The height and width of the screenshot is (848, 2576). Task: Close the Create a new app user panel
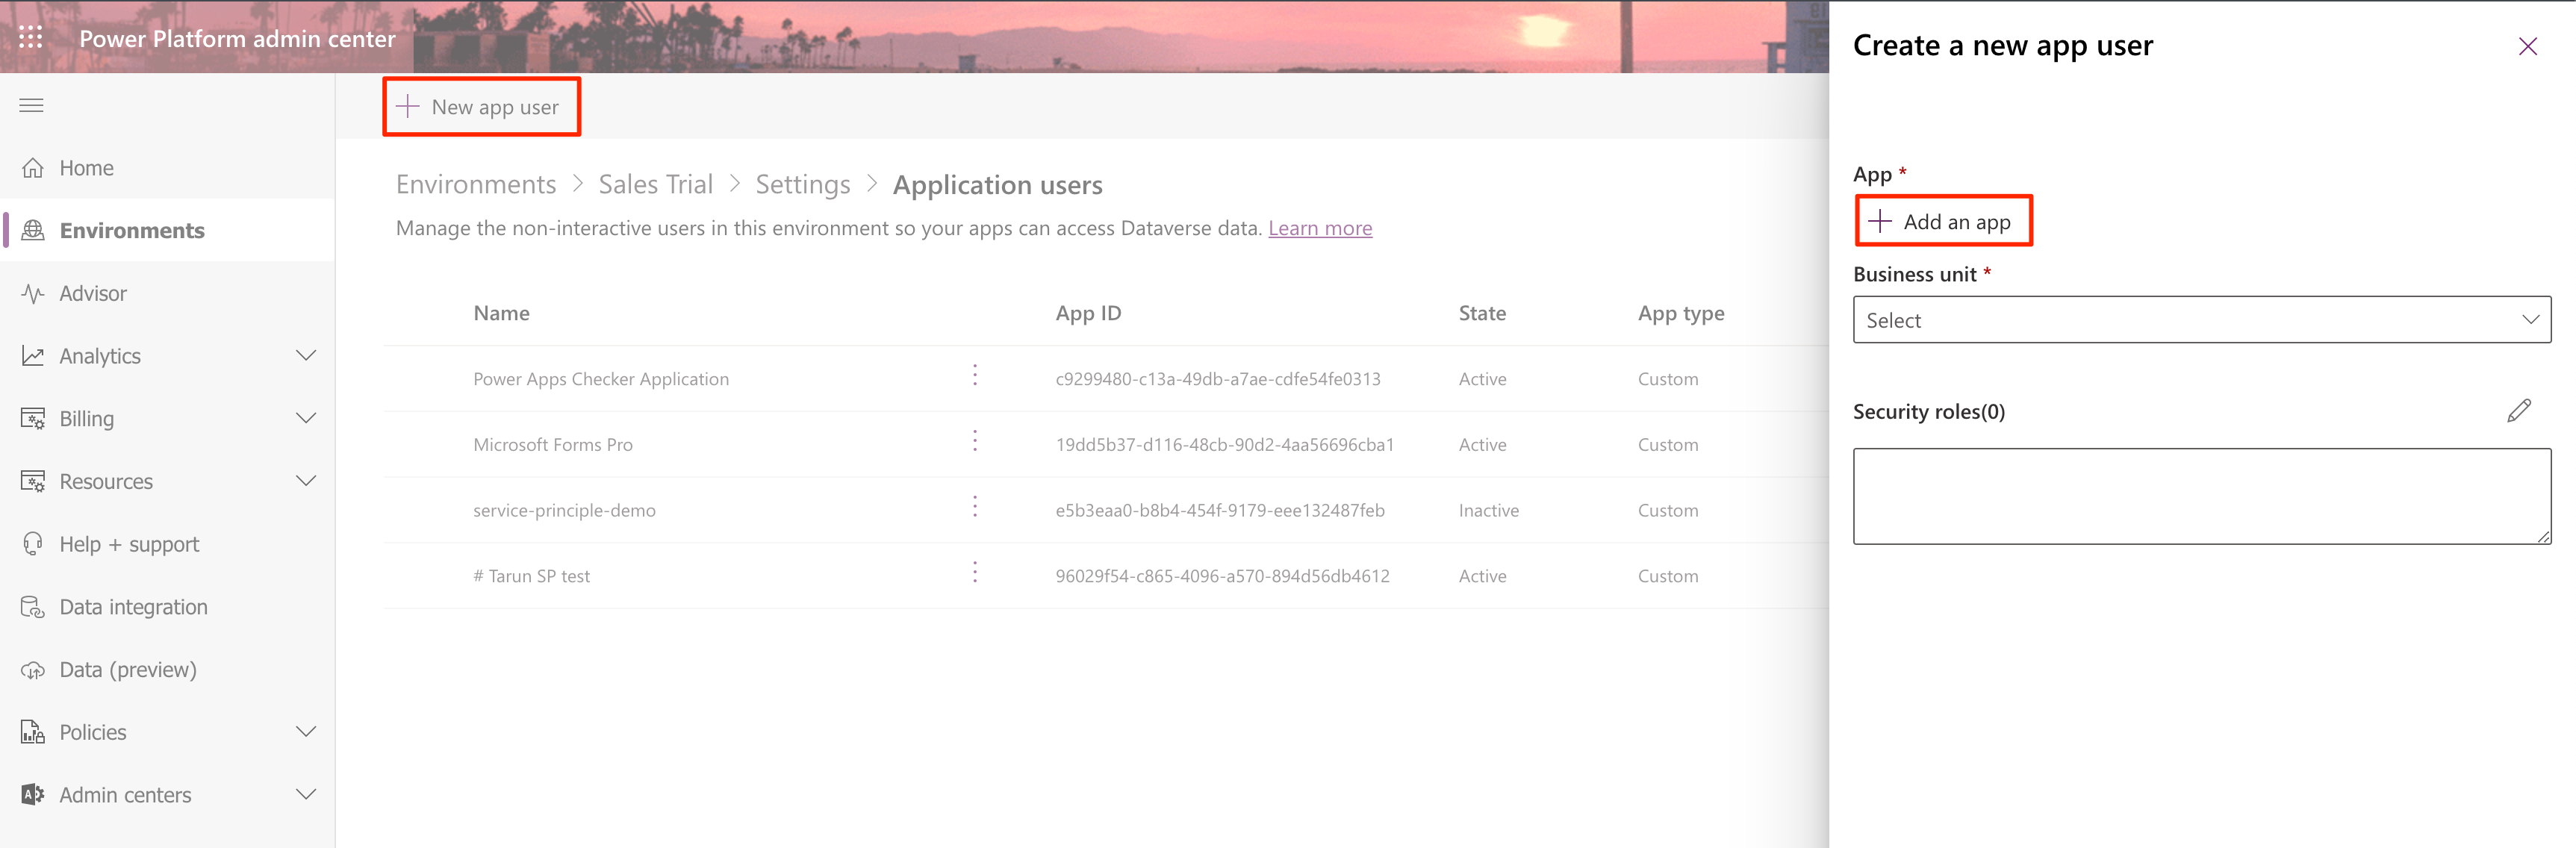tap(2527, 46)
